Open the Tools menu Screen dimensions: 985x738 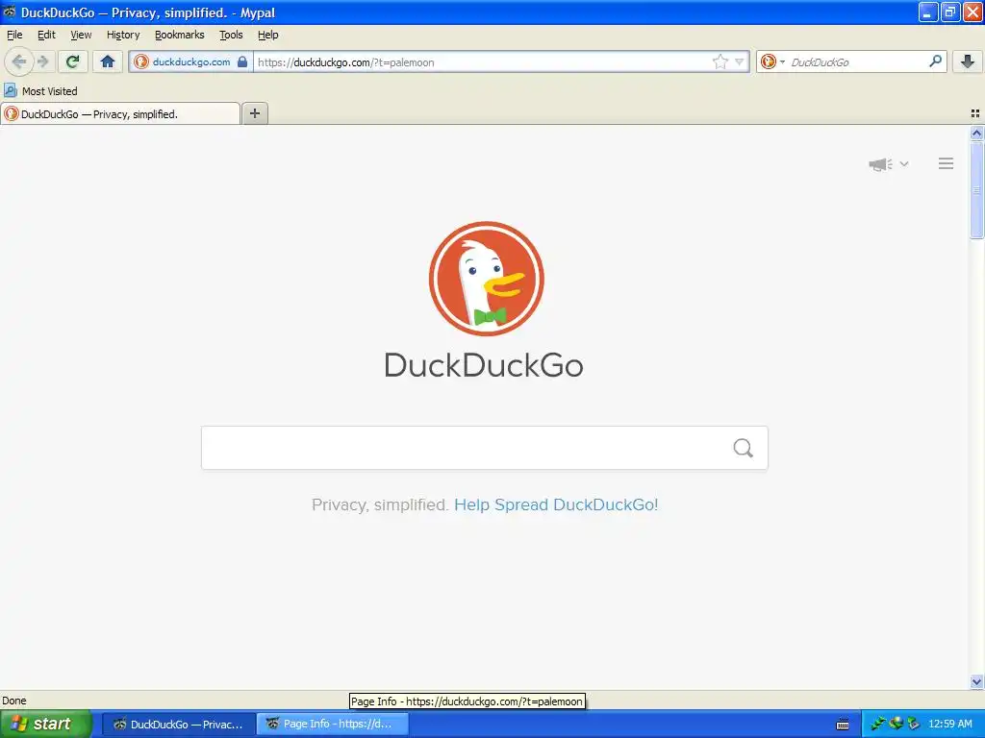tap(231, 35)
